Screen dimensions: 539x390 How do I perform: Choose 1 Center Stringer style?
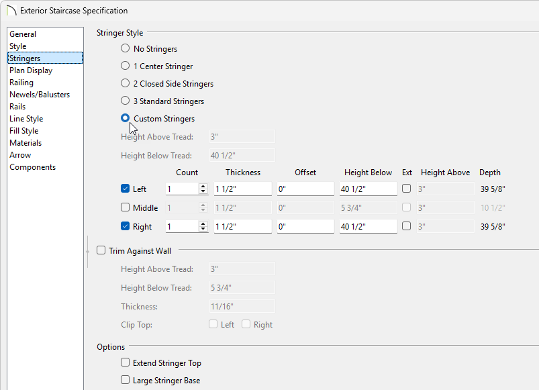pyautogui.click(x=126, y=66)
